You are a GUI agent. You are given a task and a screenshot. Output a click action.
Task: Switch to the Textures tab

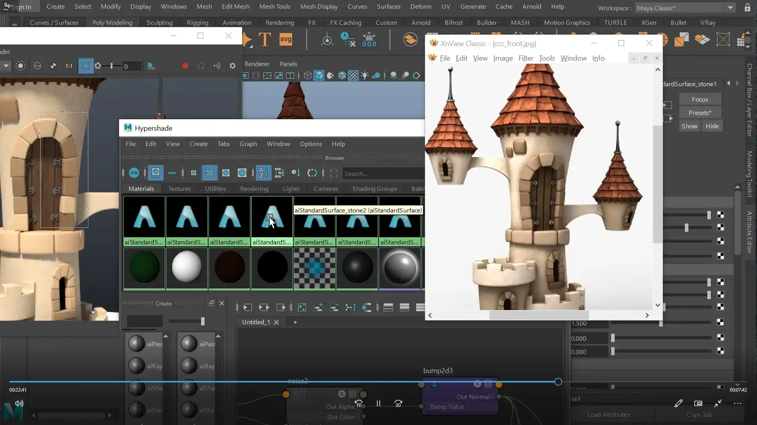[179, 188]
